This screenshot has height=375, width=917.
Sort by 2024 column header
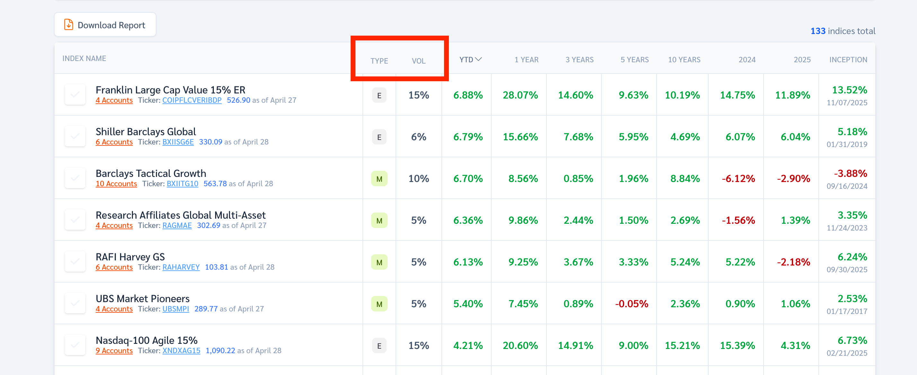pyautogui.click(x=747, y=59)
